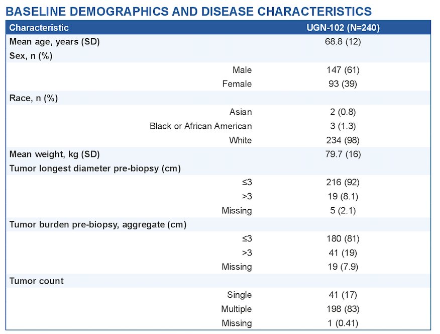This screenshot has height=334, width=440.
Task: Click the Mean weight, kg (SD) label
Action: pyautogui.click(x=54, y=154)
